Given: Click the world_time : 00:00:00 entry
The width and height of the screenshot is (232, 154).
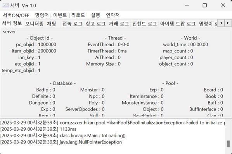Looking at the screenshot, I should coord(185,44).
